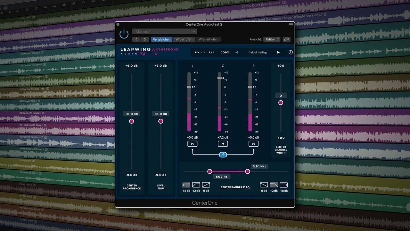Select the 12 dB high-cut slope icon
The height and width of the screenshot is (231, 410).
tap(274, 185)
